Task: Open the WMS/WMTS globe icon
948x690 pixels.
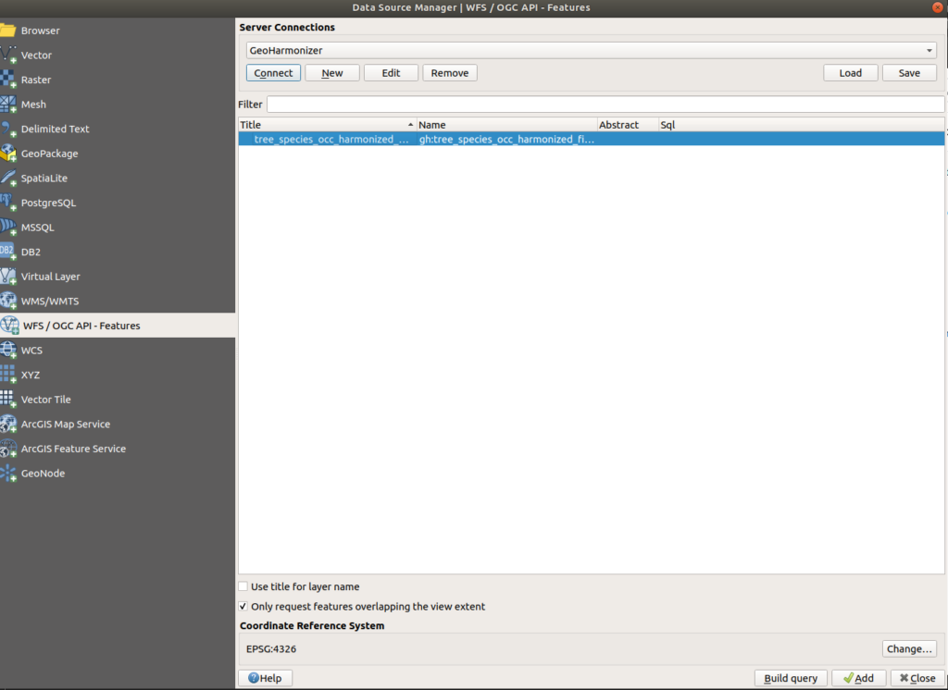Action: click(7, 301)
